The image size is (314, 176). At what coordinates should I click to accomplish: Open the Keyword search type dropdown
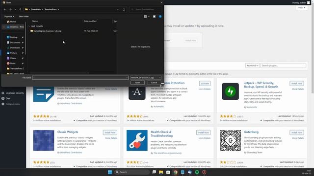coord(252,66)
